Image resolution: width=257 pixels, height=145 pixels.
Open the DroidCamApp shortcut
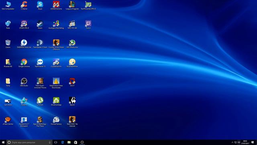[56, 101]
